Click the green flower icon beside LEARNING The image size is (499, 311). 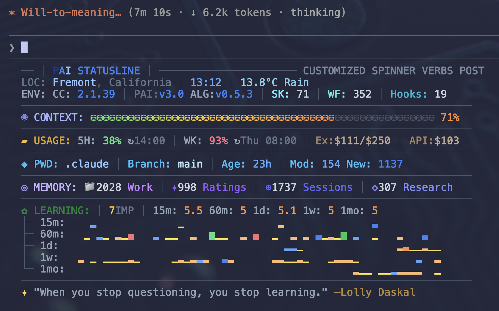tap(25, 211)
